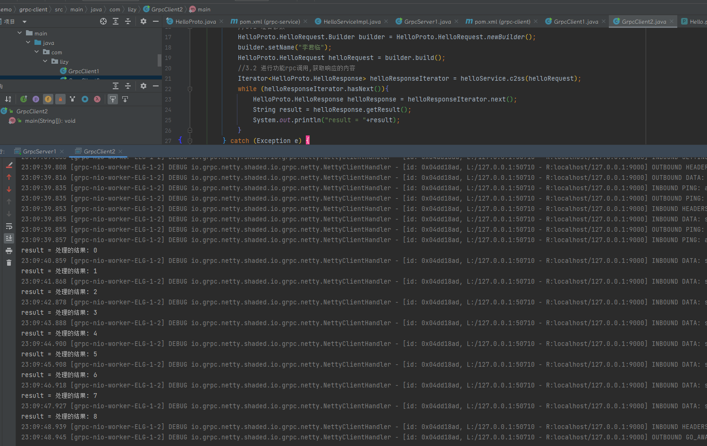Jump up with red up arrow in console
Screen dimensions: 707x446
(9, 177)
